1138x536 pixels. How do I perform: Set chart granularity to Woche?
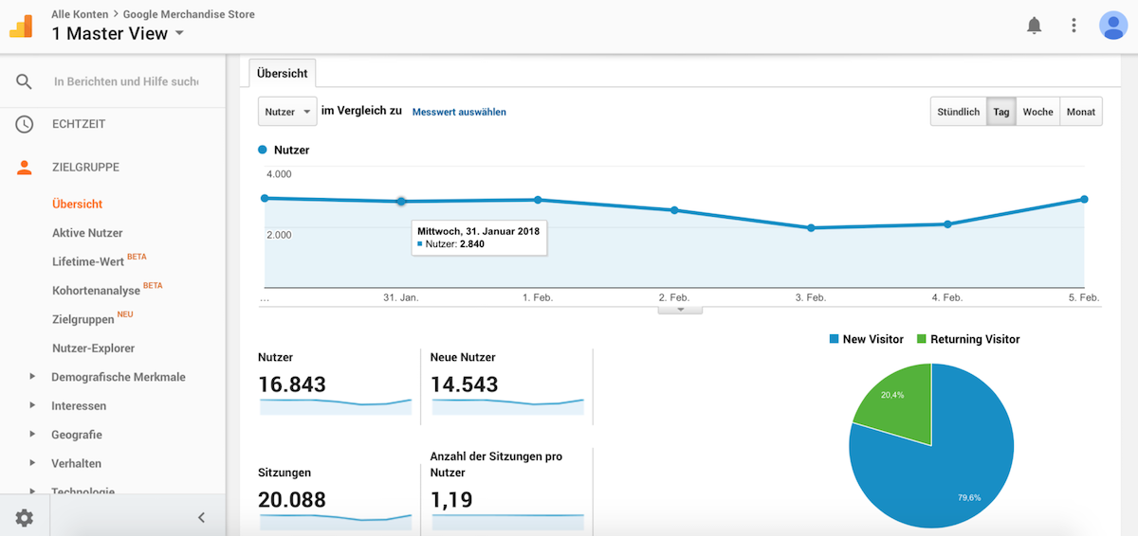pyautogui.click(x=1037, y=112)
